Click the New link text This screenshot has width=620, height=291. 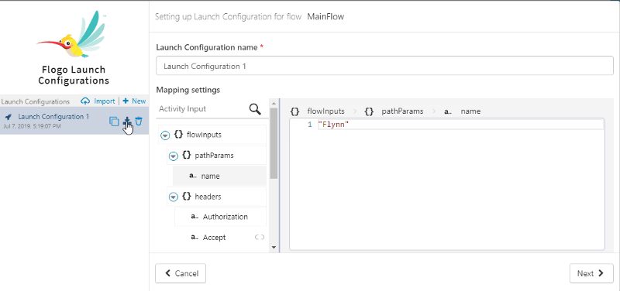pyautogui.click(x=139, y=101)
